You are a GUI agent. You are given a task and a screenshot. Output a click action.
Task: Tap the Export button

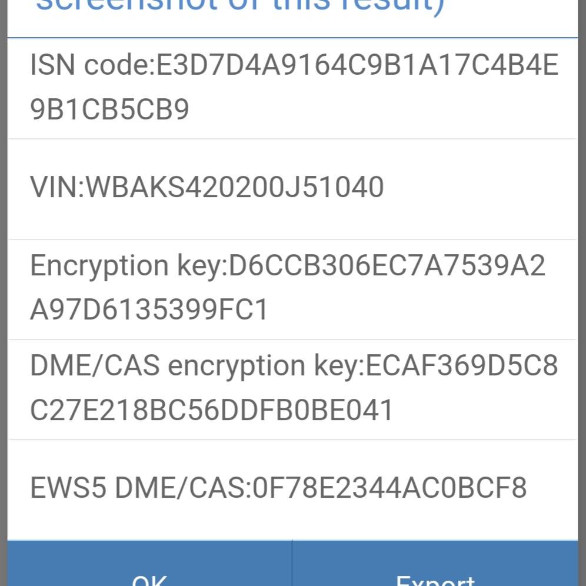435,563
